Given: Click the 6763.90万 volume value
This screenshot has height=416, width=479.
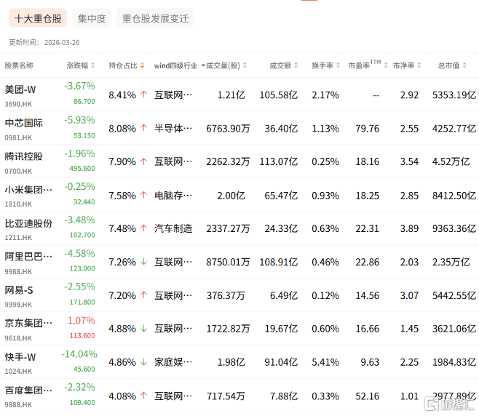Looking at the screenshot, I should tap(228, 129).
